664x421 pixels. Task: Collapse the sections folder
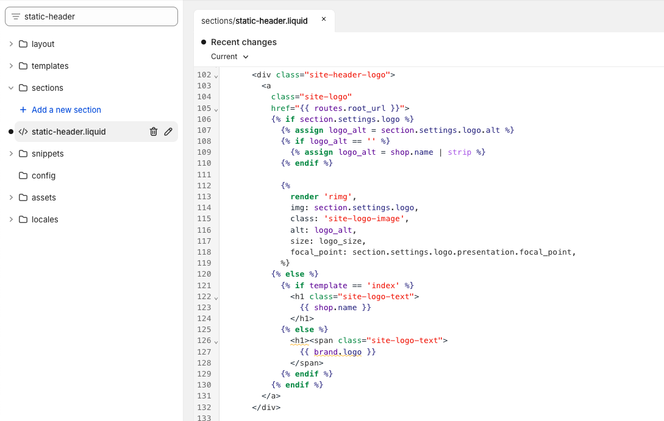pos(11,88)
